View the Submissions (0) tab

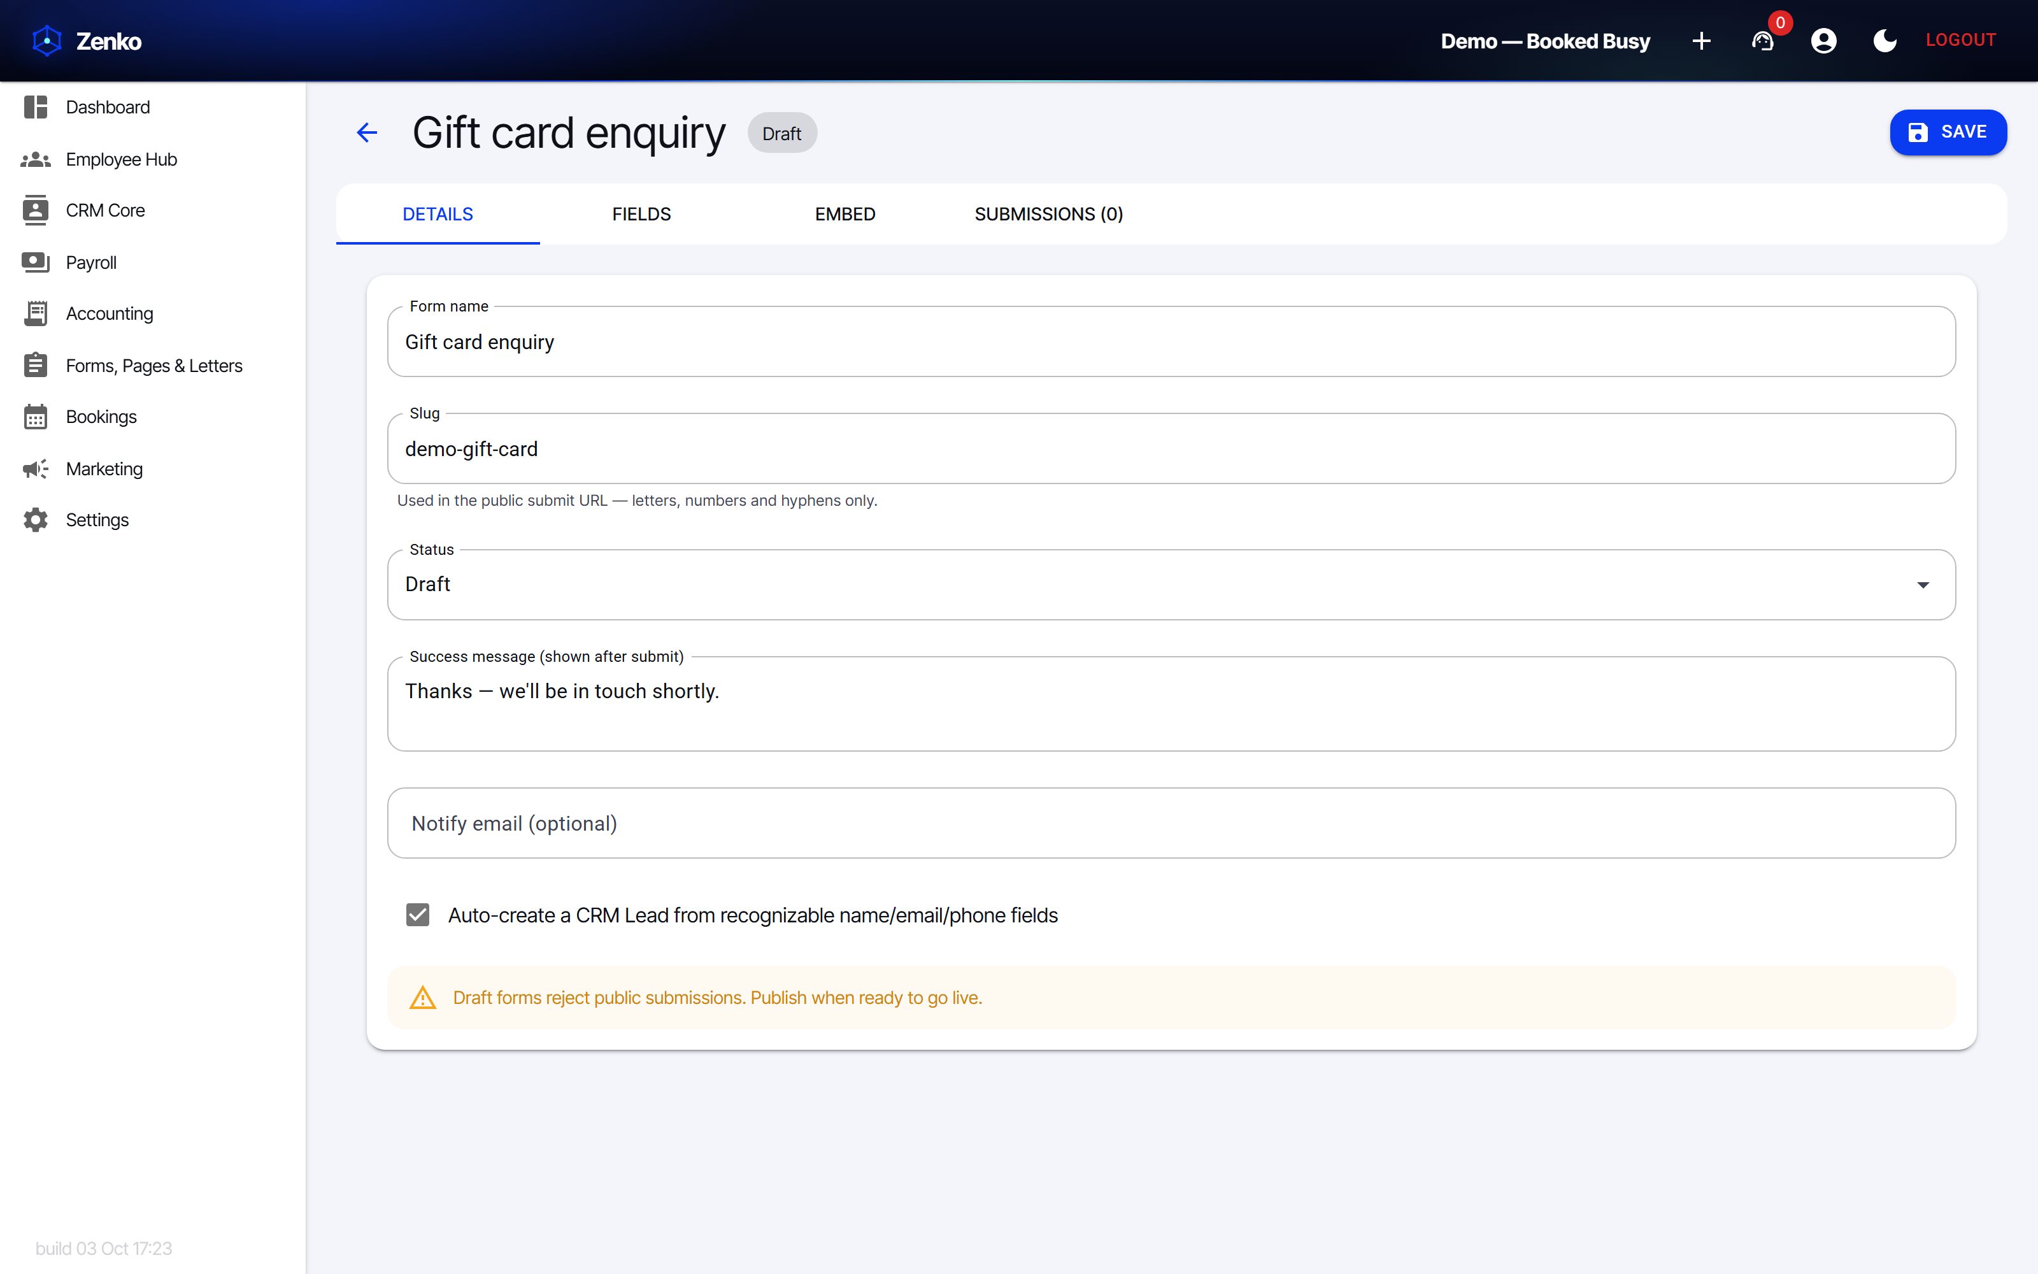(1048, 214)
